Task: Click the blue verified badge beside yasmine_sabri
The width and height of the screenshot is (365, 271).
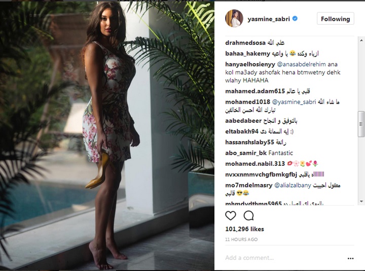Action: pos(295,19)
